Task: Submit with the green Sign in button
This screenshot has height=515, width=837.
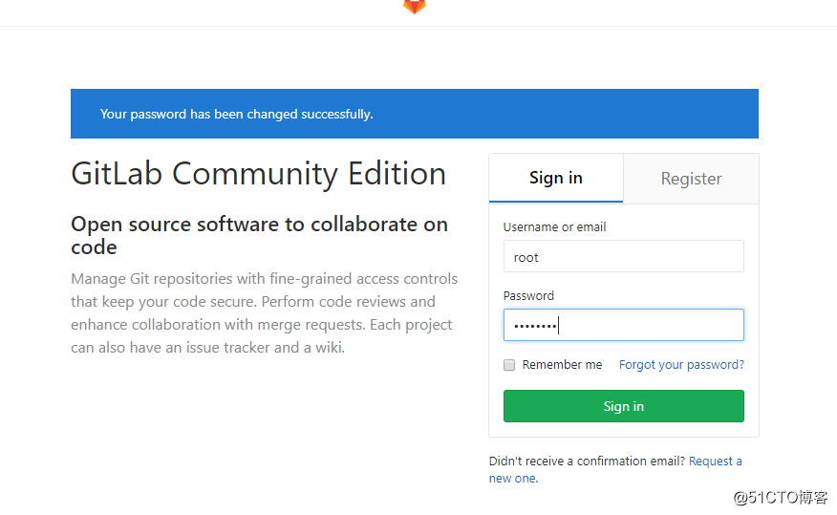Action: 624,406
